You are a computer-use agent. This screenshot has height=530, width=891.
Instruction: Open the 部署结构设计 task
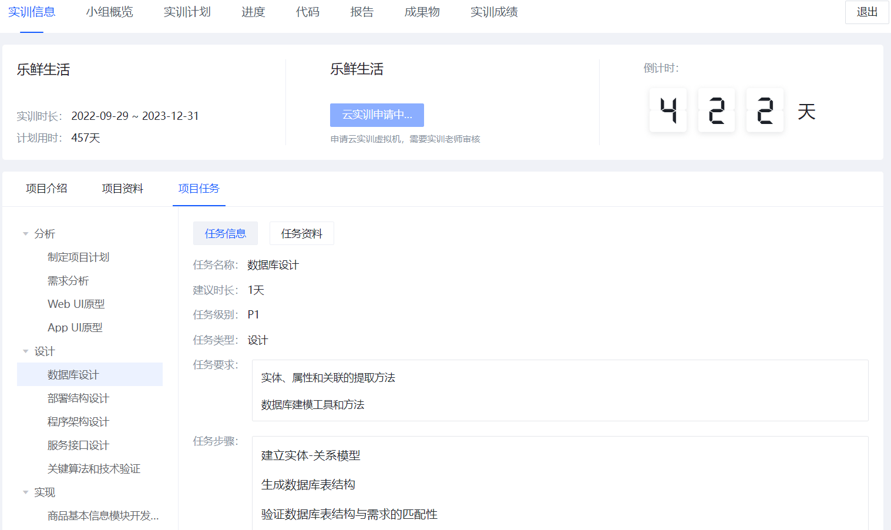78,398
